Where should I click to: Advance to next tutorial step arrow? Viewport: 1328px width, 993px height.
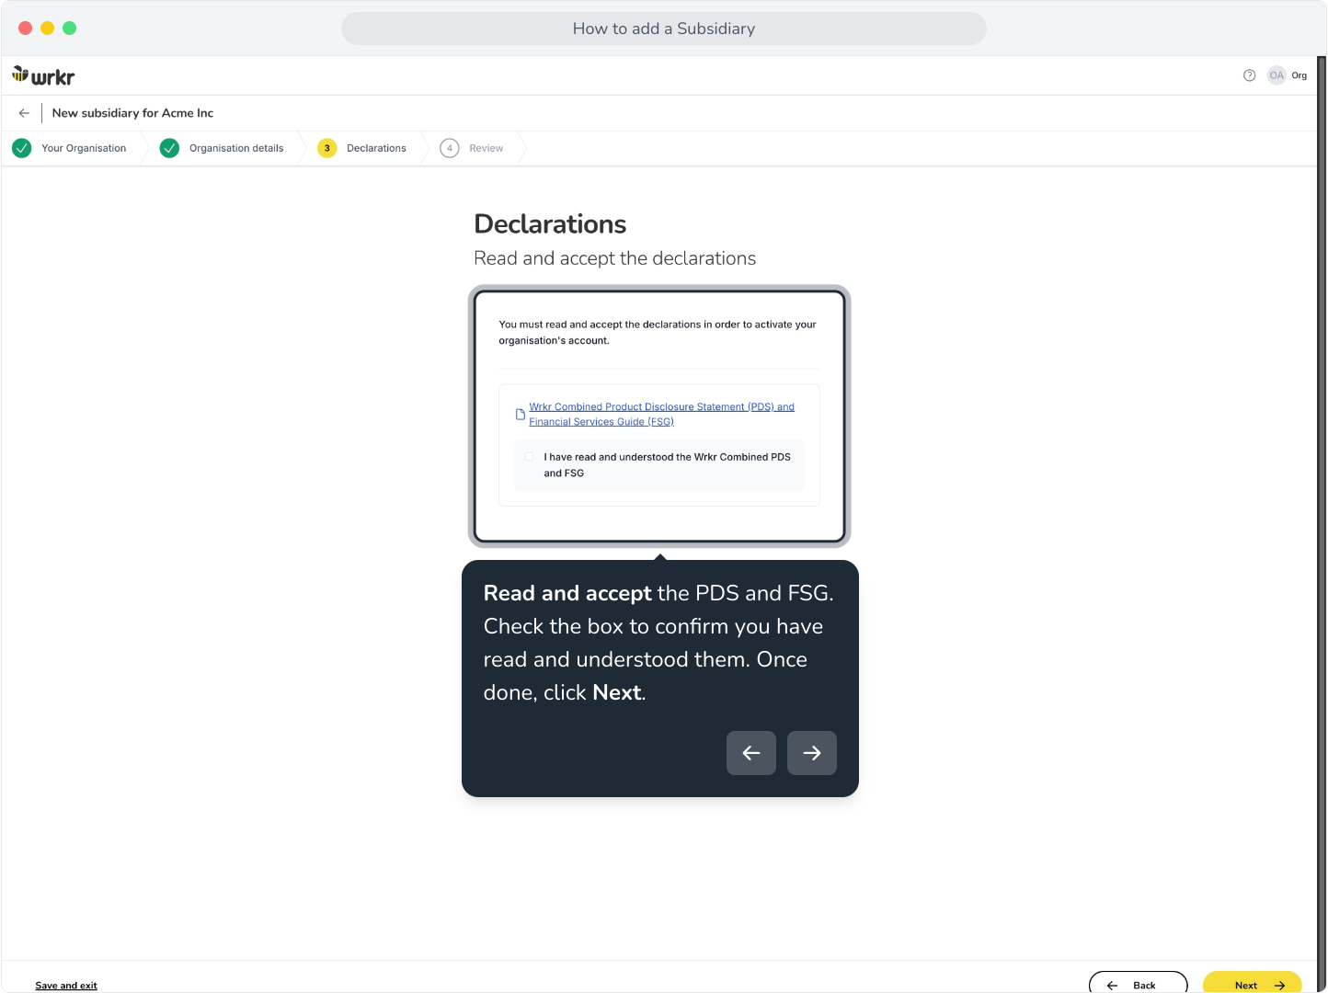point(812,753)
